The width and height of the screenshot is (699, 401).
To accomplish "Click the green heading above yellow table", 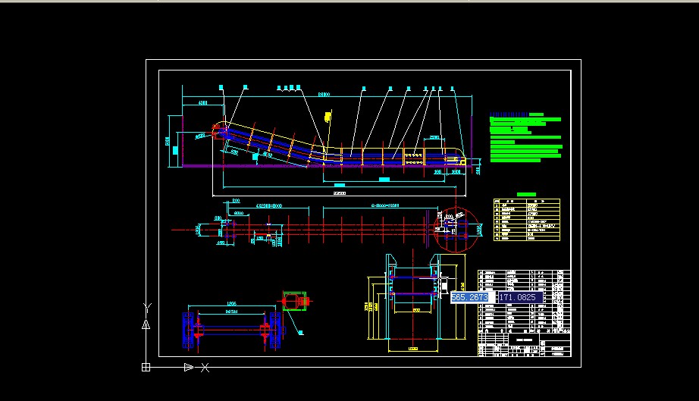I will click(x=526, y=195).
